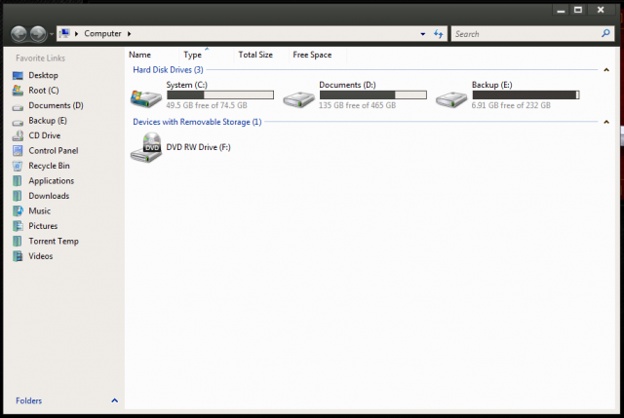Click the '6.91 GB free of 232 GB' text
Viewport: 624px width, 418px height.
[511, 105]
